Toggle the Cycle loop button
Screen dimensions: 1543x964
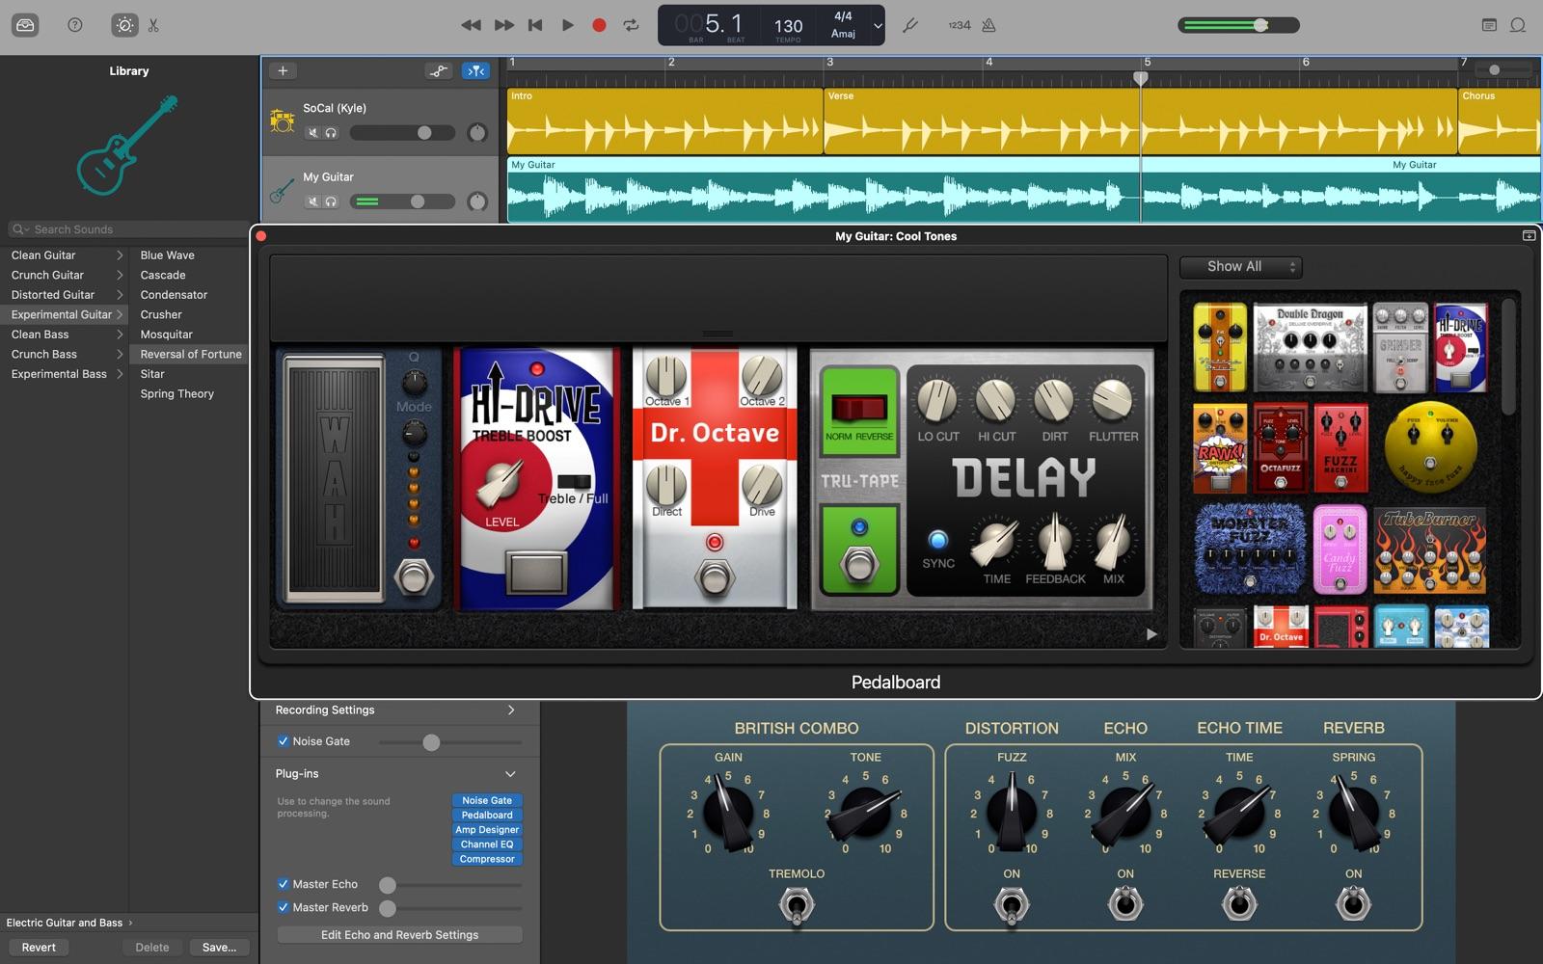click(632, 26)
